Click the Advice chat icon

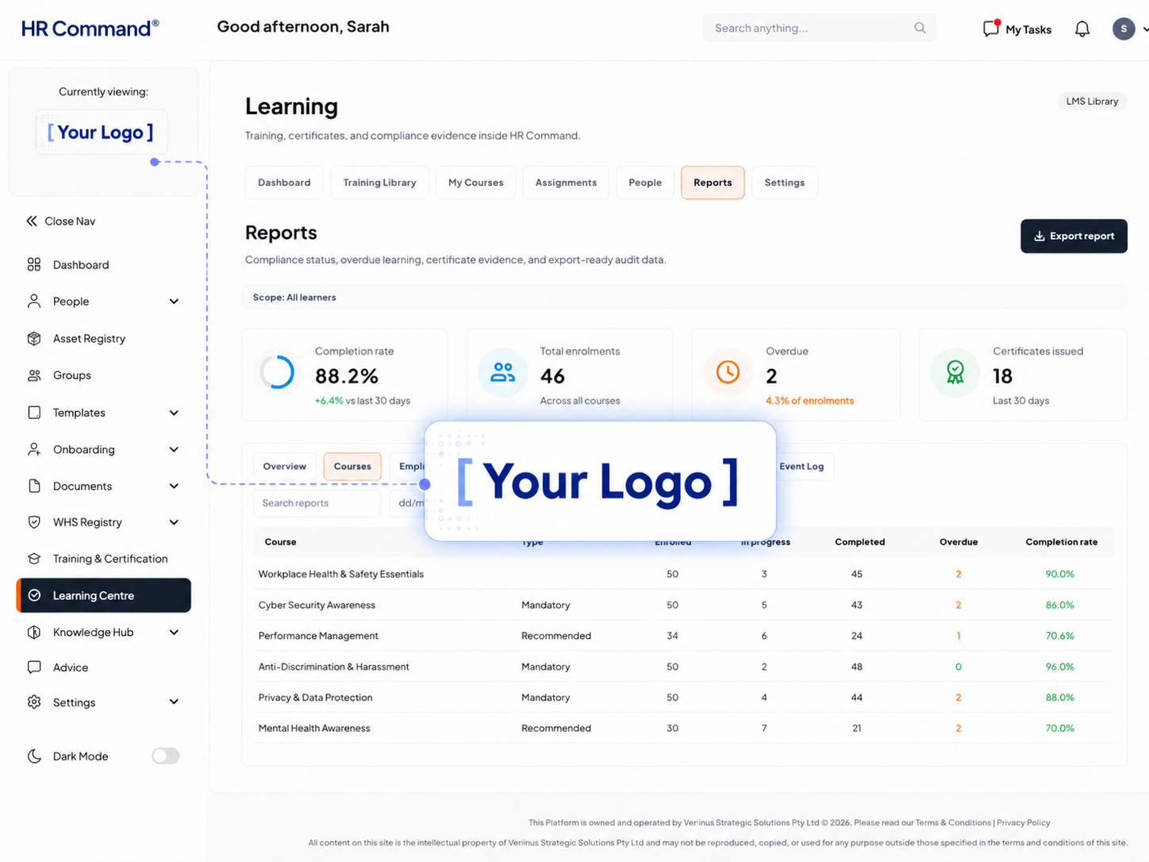[34, 668]
